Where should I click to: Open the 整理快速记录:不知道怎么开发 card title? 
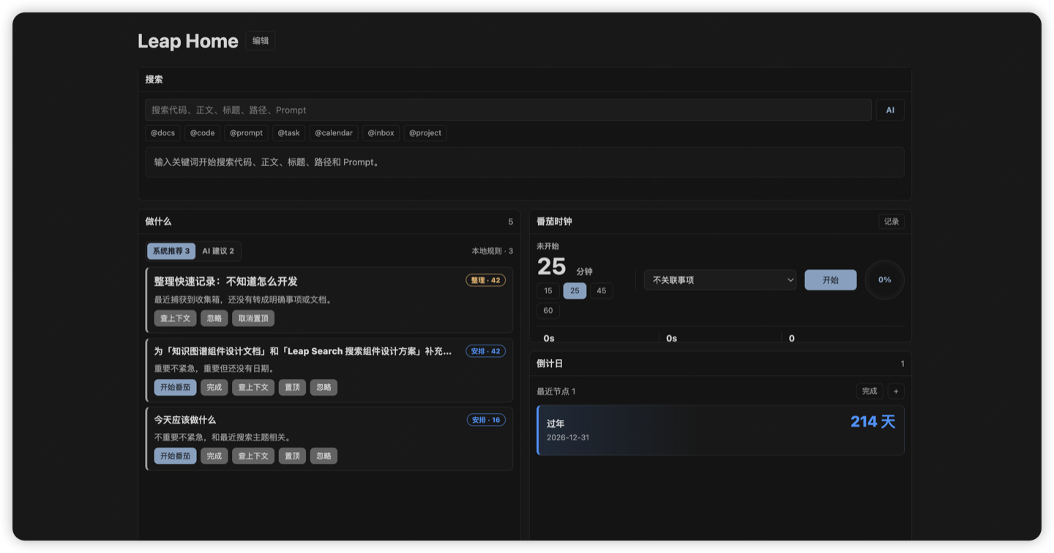pos(225,281)
